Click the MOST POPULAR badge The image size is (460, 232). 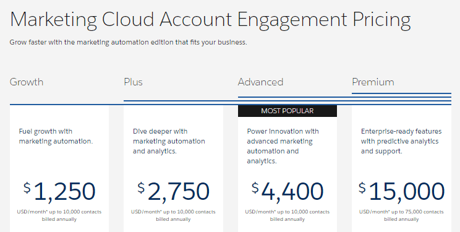287,111
